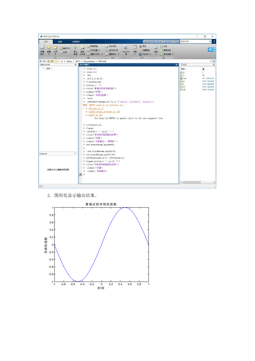Image resolution: width=255 pixels, height=361 pixels.
Task: Click the magnifier icon in documentation search
Action: 210,41
